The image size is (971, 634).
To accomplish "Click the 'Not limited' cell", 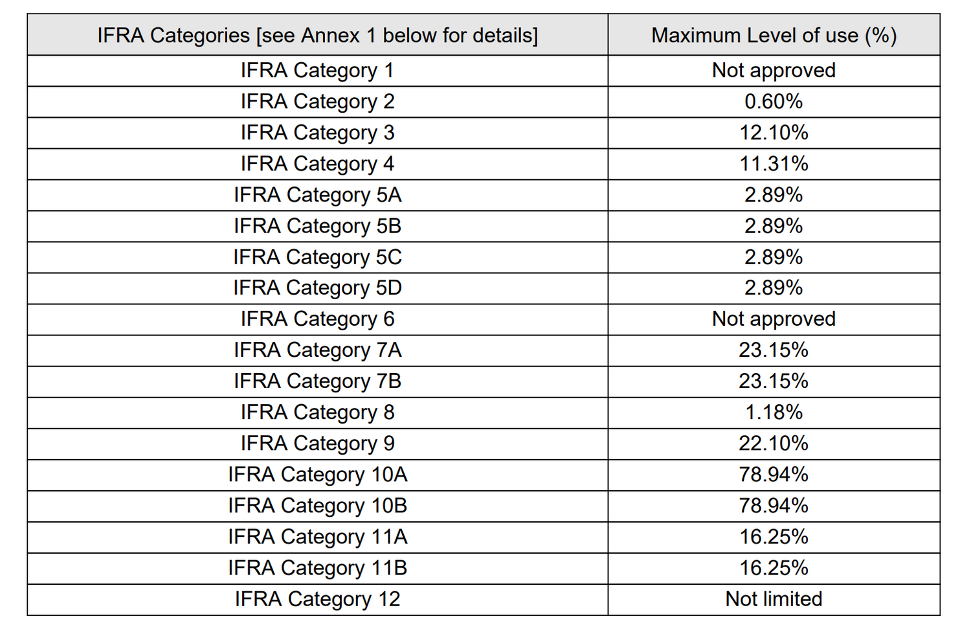I will coord(774,598).
